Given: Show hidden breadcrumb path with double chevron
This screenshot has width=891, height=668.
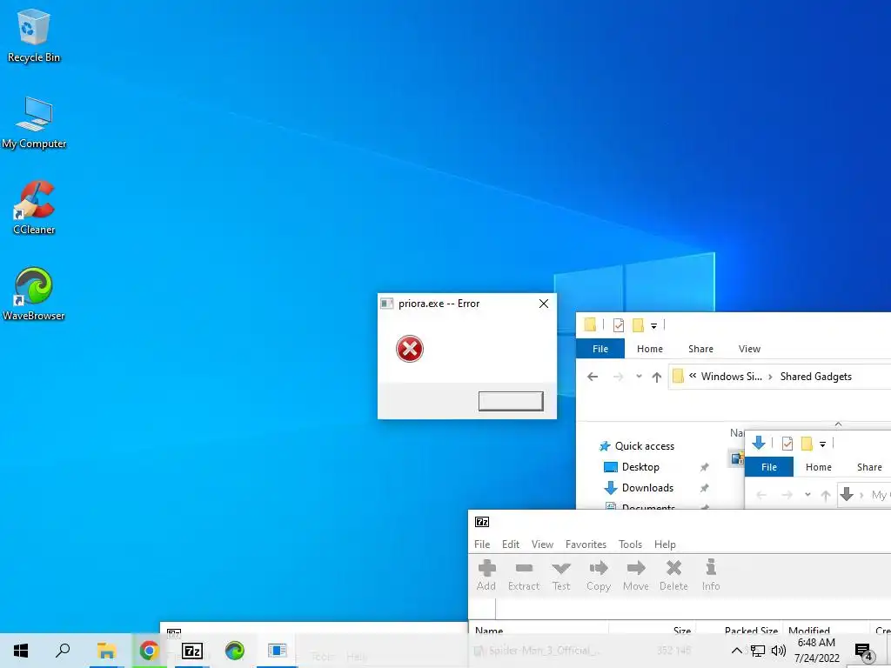Looking at the screenshot, I should click(693, 376).
